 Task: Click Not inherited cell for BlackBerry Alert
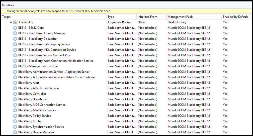(x=147, y=83)
